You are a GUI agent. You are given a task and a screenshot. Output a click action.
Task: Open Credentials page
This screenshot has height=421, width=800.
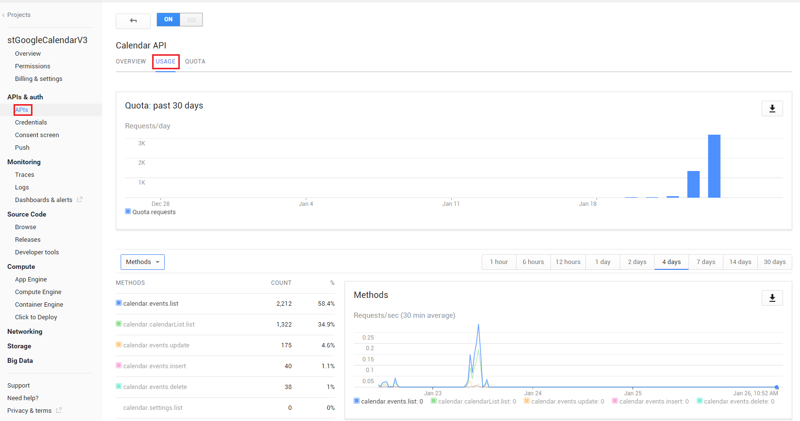pyautogui.click(x=31, y=123)
